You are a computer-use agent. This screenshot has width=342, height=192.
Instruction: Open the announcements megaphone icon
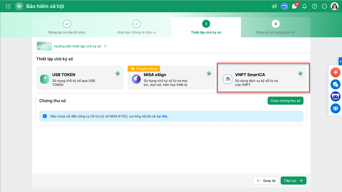(x=274, y=6)
